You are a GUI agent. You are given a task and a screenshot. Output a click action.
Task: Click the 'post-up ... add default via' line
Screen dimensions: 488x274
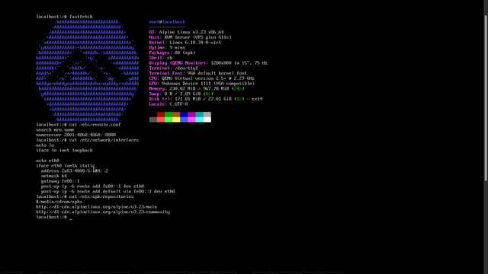point(108,191)
